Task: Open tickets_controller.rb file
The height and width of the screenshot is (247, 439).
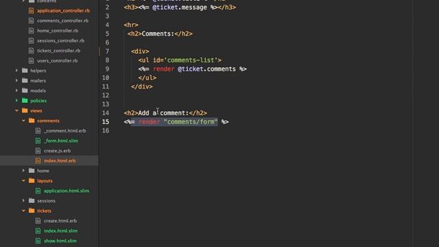Action: click(x=58, y=51)
